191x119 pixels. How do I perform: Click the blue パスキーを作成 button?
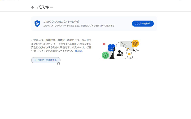(x=143, y=24)
